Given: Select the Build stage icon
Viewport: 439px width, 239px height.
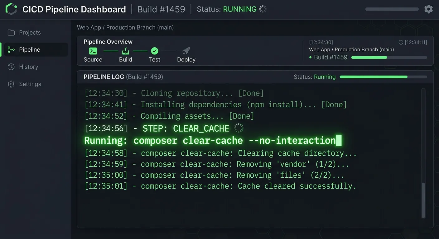Looking at the screenshot, I should (x=126, y=51).
